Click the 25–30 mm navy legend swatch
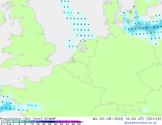Viewport: 162px width, 125px height. pos(51,122)
